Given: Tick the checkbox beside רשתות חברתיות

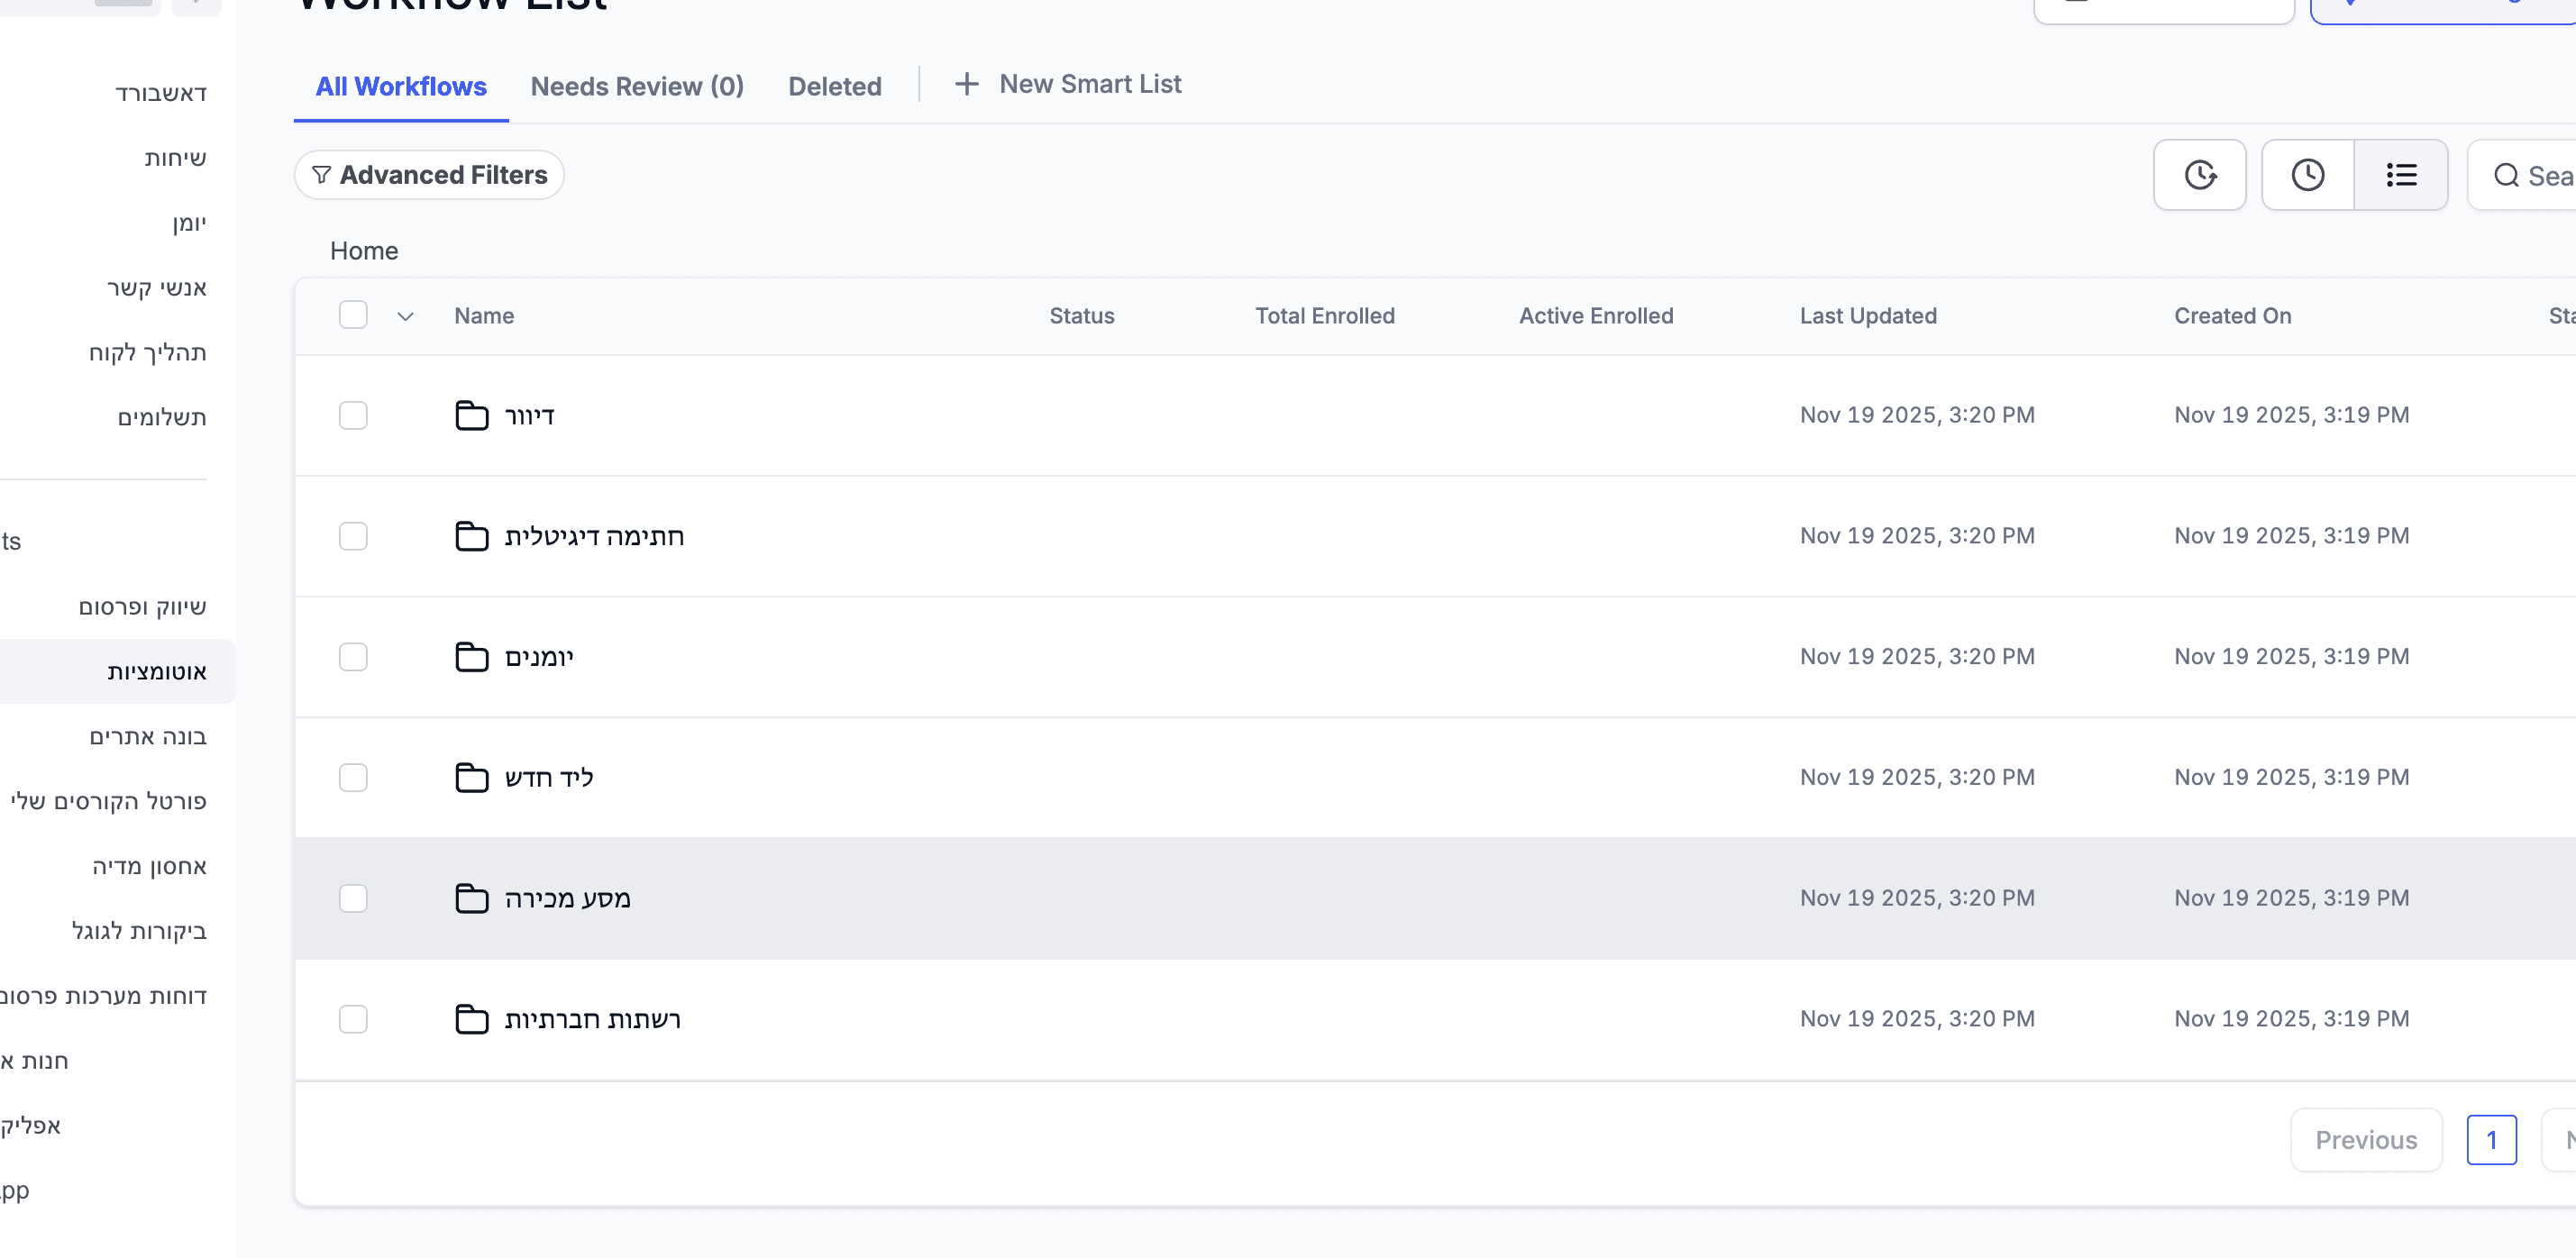Looking at the screenshot, I should point(353,1019).
